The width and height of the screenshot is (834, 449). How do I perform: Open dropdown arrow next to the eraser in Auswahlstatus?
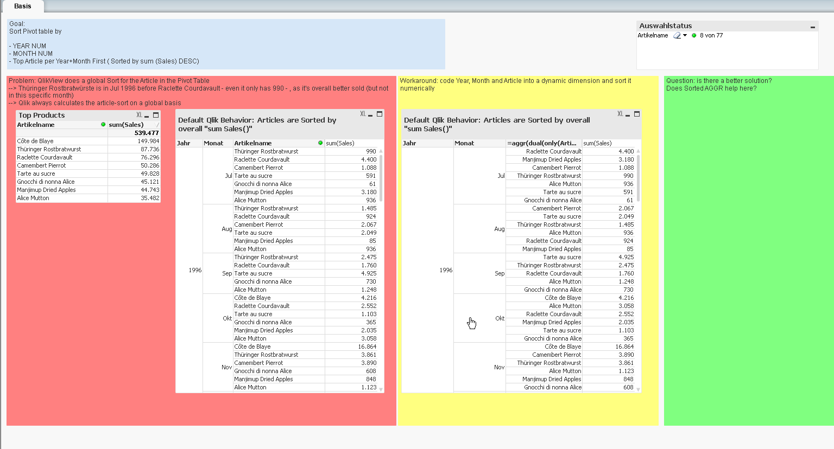tap(685, 35)
